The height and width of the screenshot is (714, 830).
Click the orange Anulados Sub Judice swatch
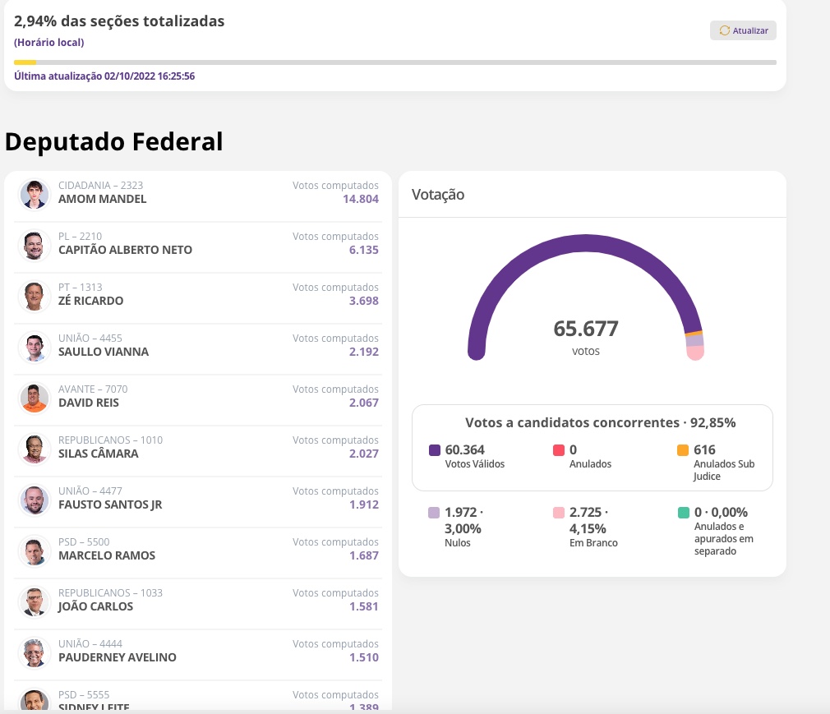pyautogui.click(x=683, y=450)
